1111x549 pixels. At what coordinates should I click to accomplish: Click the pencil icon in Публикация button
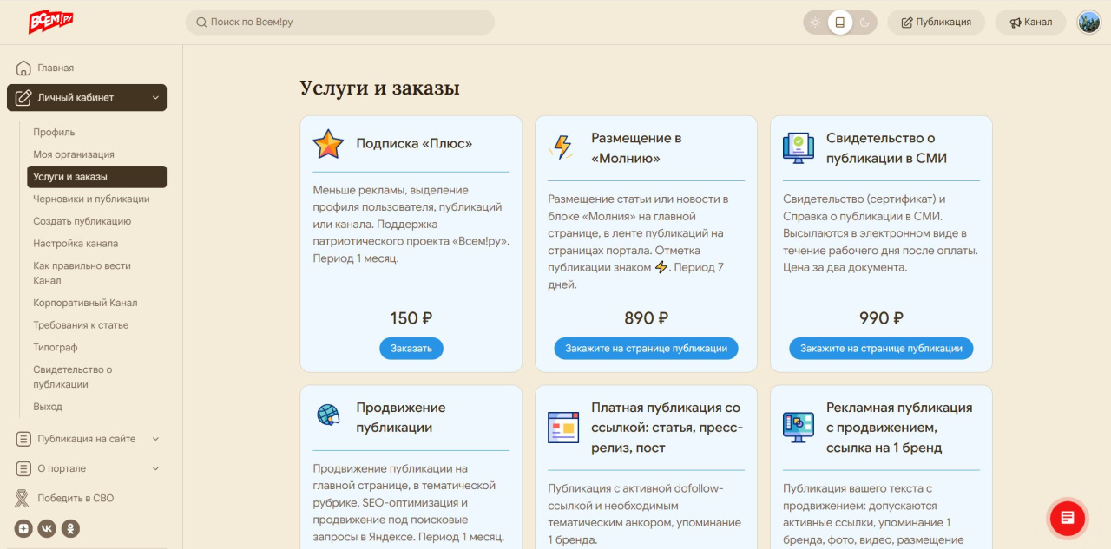click(907, 23)
